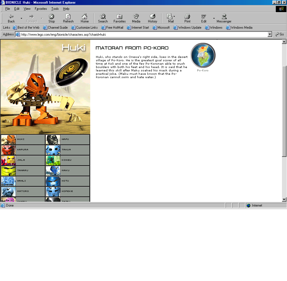Image resolution: width=287 pixels, height=281 pixels.
Task: Click the Back arrow toolbar icon
Action: (11, 17)
